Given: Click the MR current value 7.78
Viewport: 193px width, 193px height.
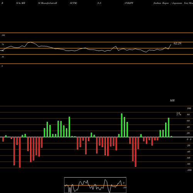Looking at the screenshot, I should click(x=179, y=114).
